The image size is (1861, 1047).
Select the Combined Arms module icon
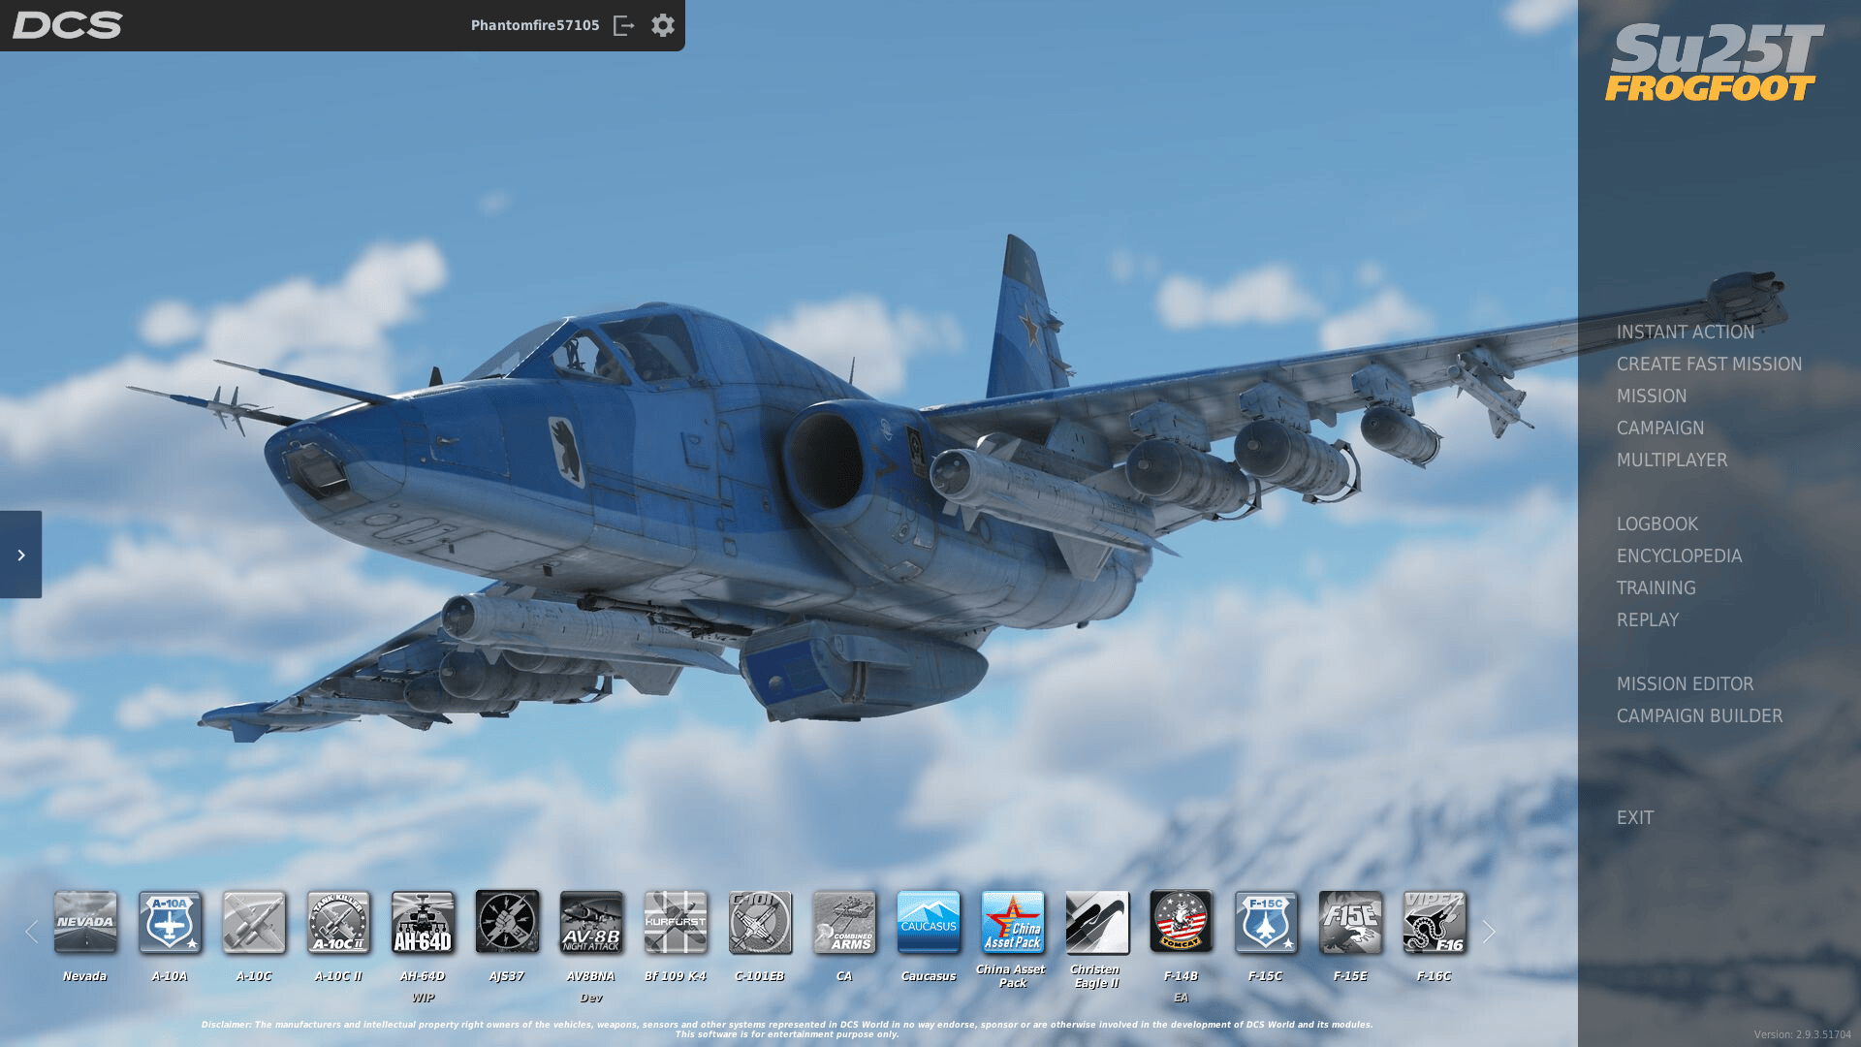844,922
